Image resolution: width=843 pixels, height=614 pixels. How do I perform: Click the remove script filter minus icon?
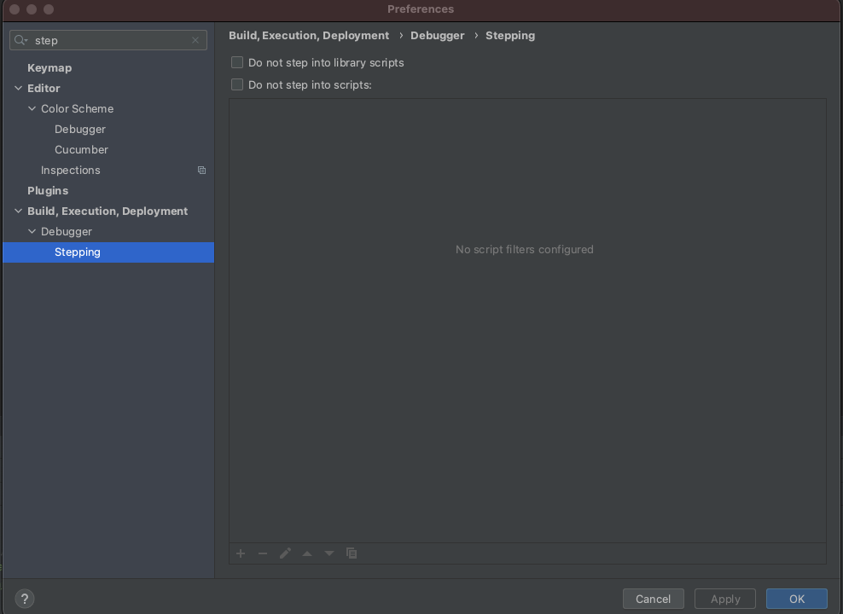(x=262, y=553)
